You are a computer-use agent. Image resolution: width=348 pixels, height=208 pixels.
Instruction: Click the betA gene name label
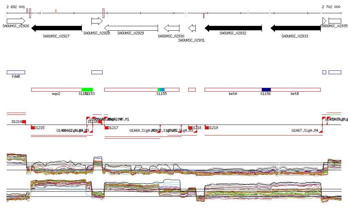(233, 94)
